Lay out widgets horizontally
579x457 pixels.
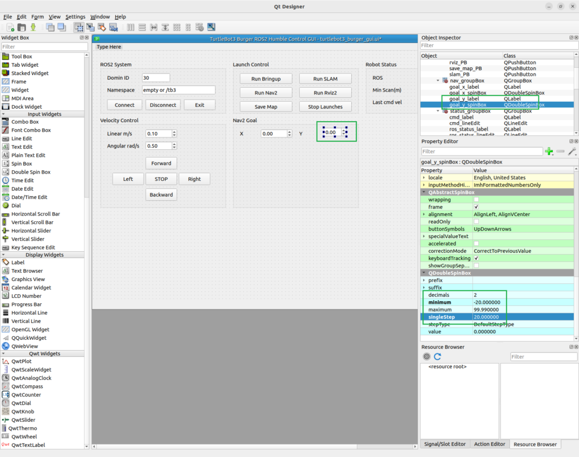coord(131,27)
